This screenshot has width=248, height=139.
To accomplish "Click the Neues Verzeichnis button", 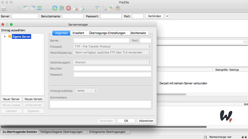I will point(33,99).
